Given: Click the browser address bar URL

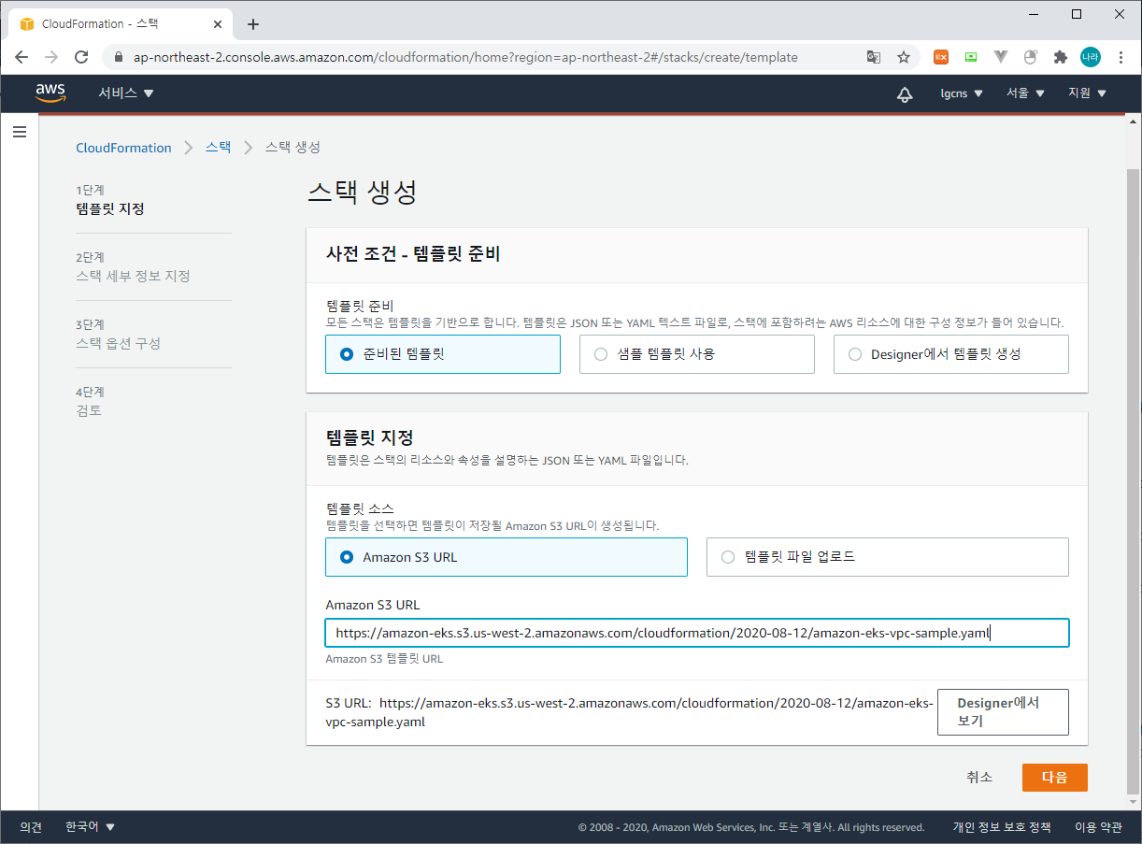Looking at the screenshot, I should click(x=465, y=57).
